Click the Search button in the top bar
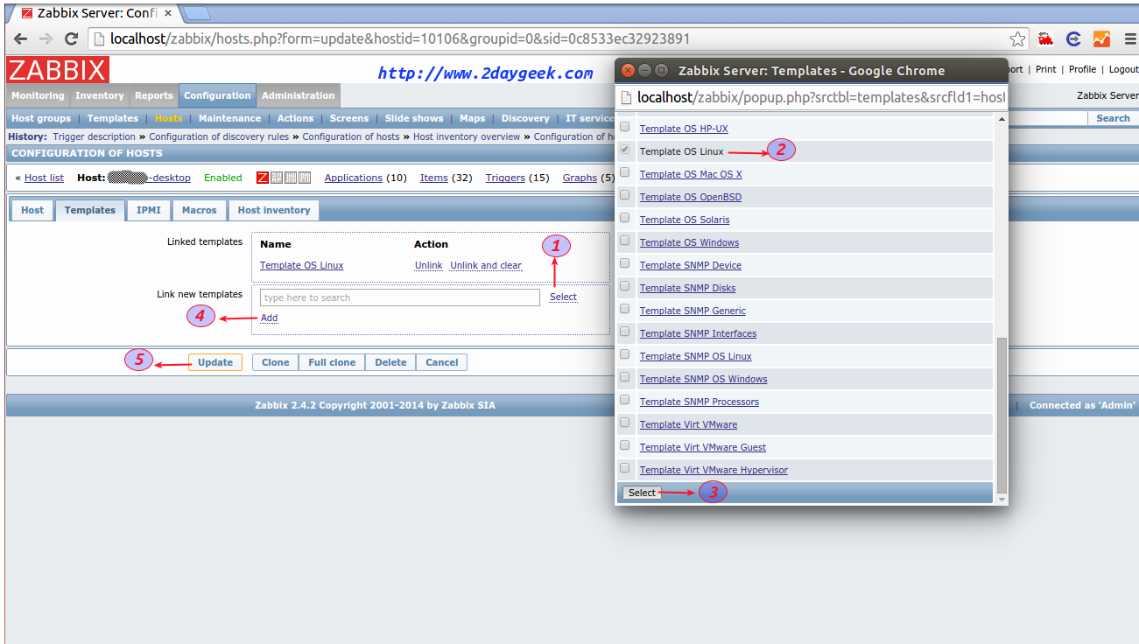The height and width of the screenshot is (644, 1139). (x=1113, y=118)
